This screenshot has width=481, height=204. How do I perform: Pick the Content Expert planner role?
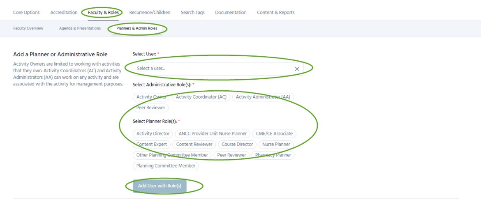(x=151, y=144)
